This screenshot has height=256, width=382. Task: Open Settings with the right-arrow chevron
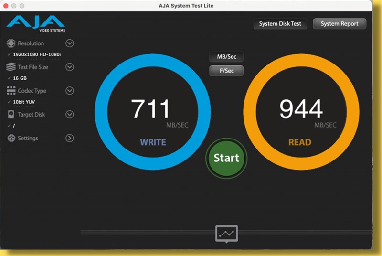point(70,138)
